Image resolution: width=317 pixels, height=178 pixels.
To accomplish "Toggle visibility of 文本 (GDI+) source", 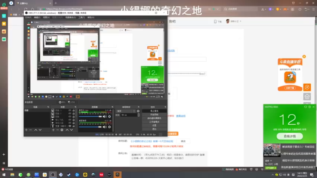I will coord(70,126).
